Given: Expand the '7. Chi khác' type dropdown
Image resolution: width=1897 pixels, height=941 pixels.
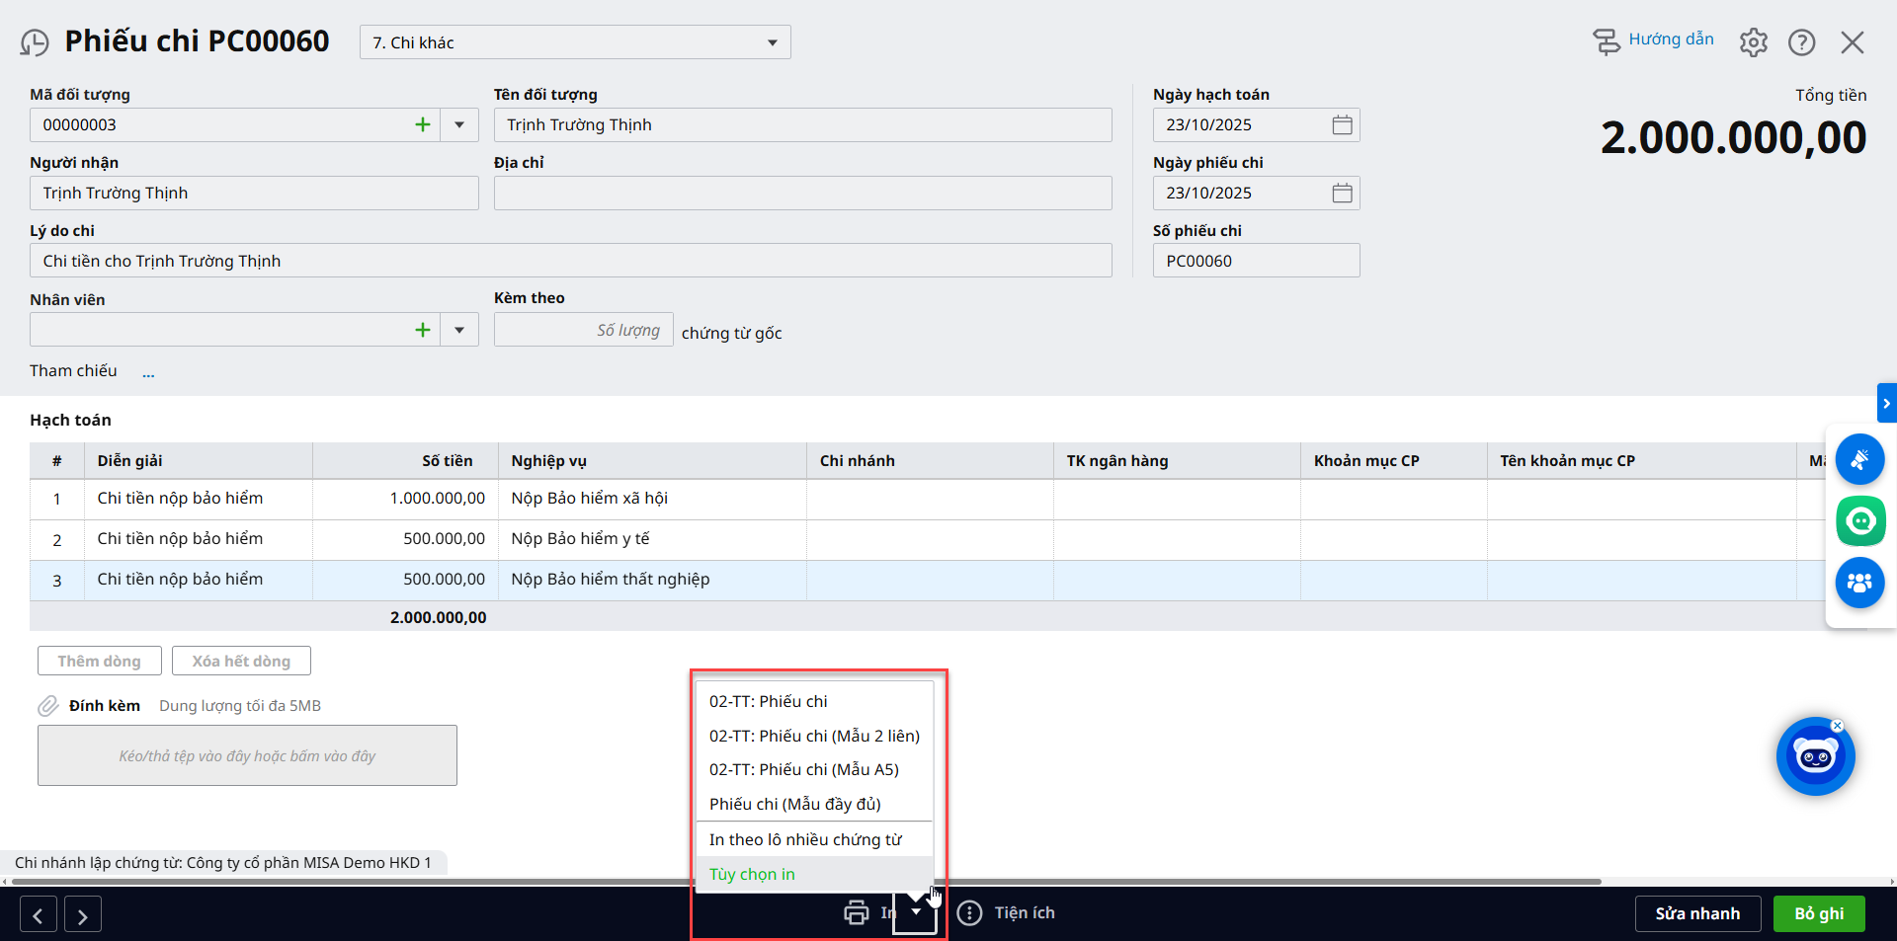Looking at the screenshot, I should click(x=772, y=42).
